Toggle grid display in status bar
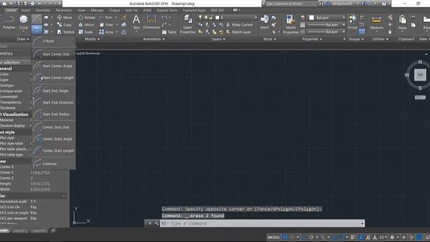The width and height of the screenshot is (430, 242). click(285, 237)
